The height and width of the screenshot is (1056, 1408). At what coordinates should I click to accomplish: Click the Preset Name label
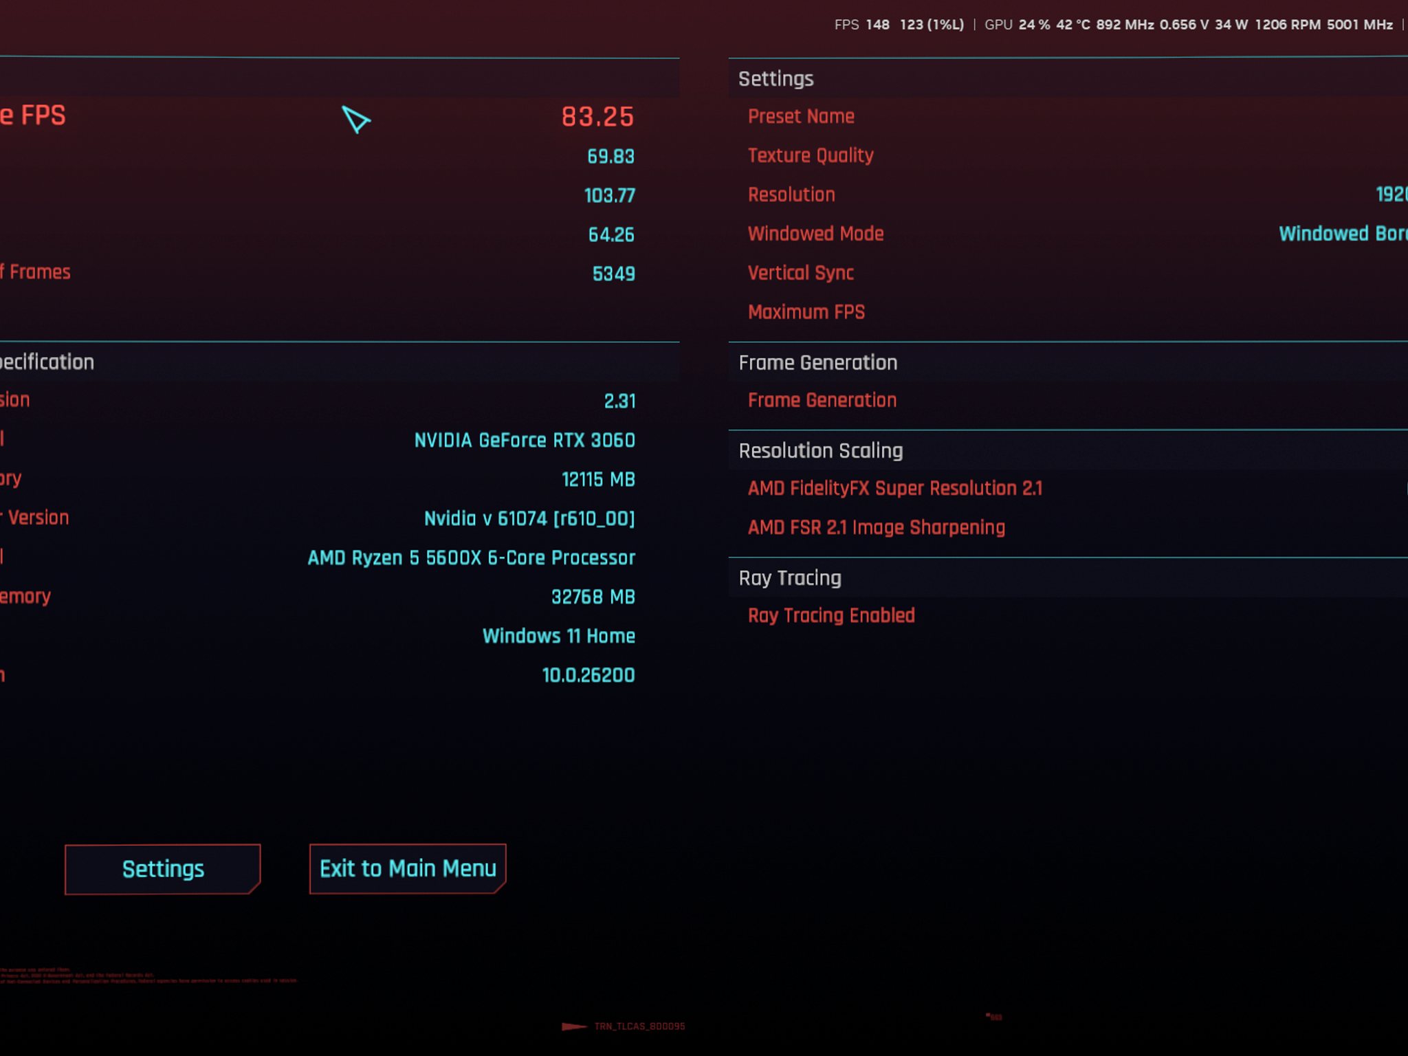click(x=801, y=117)
